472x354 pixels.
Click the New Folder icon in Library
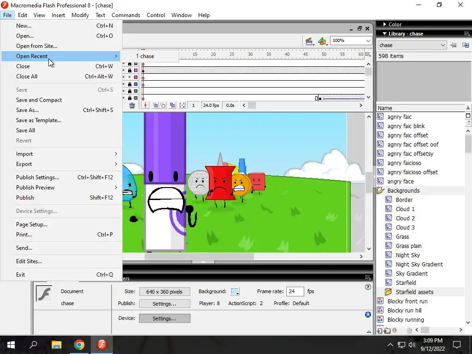click(387, 330)
